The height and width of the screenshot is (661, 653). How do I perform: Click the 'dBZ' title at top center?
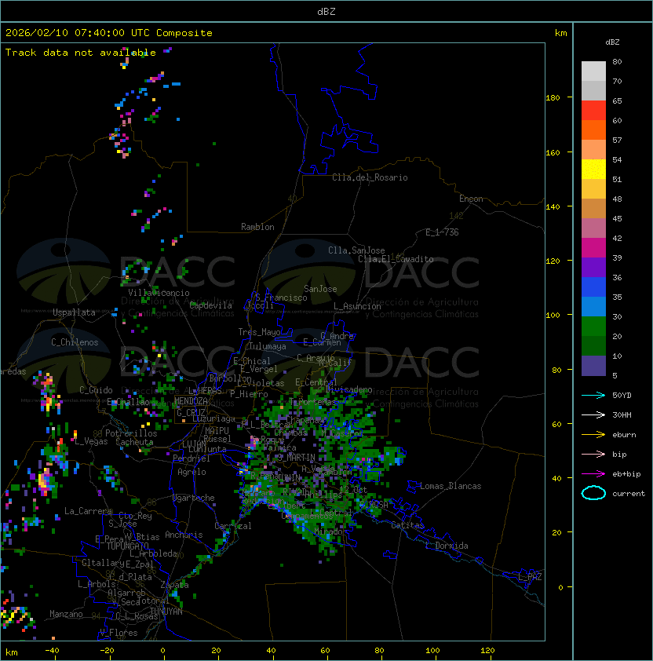(x=326, y=12)
